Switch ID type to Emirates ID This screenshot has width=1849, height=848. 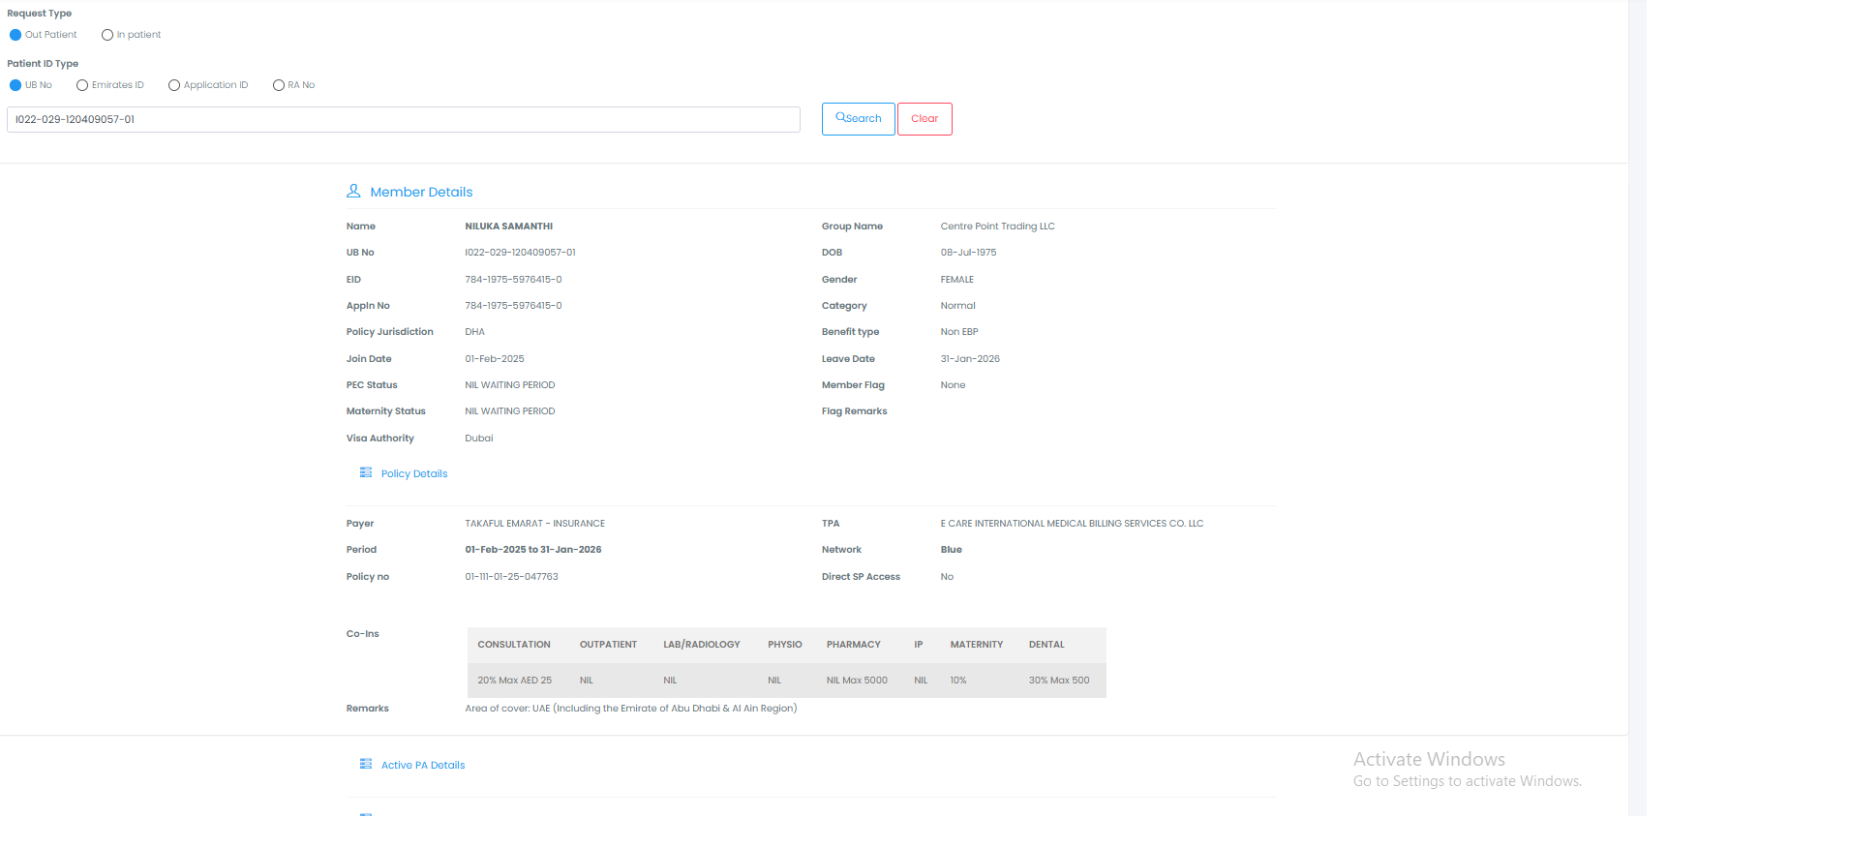[82, 85]
